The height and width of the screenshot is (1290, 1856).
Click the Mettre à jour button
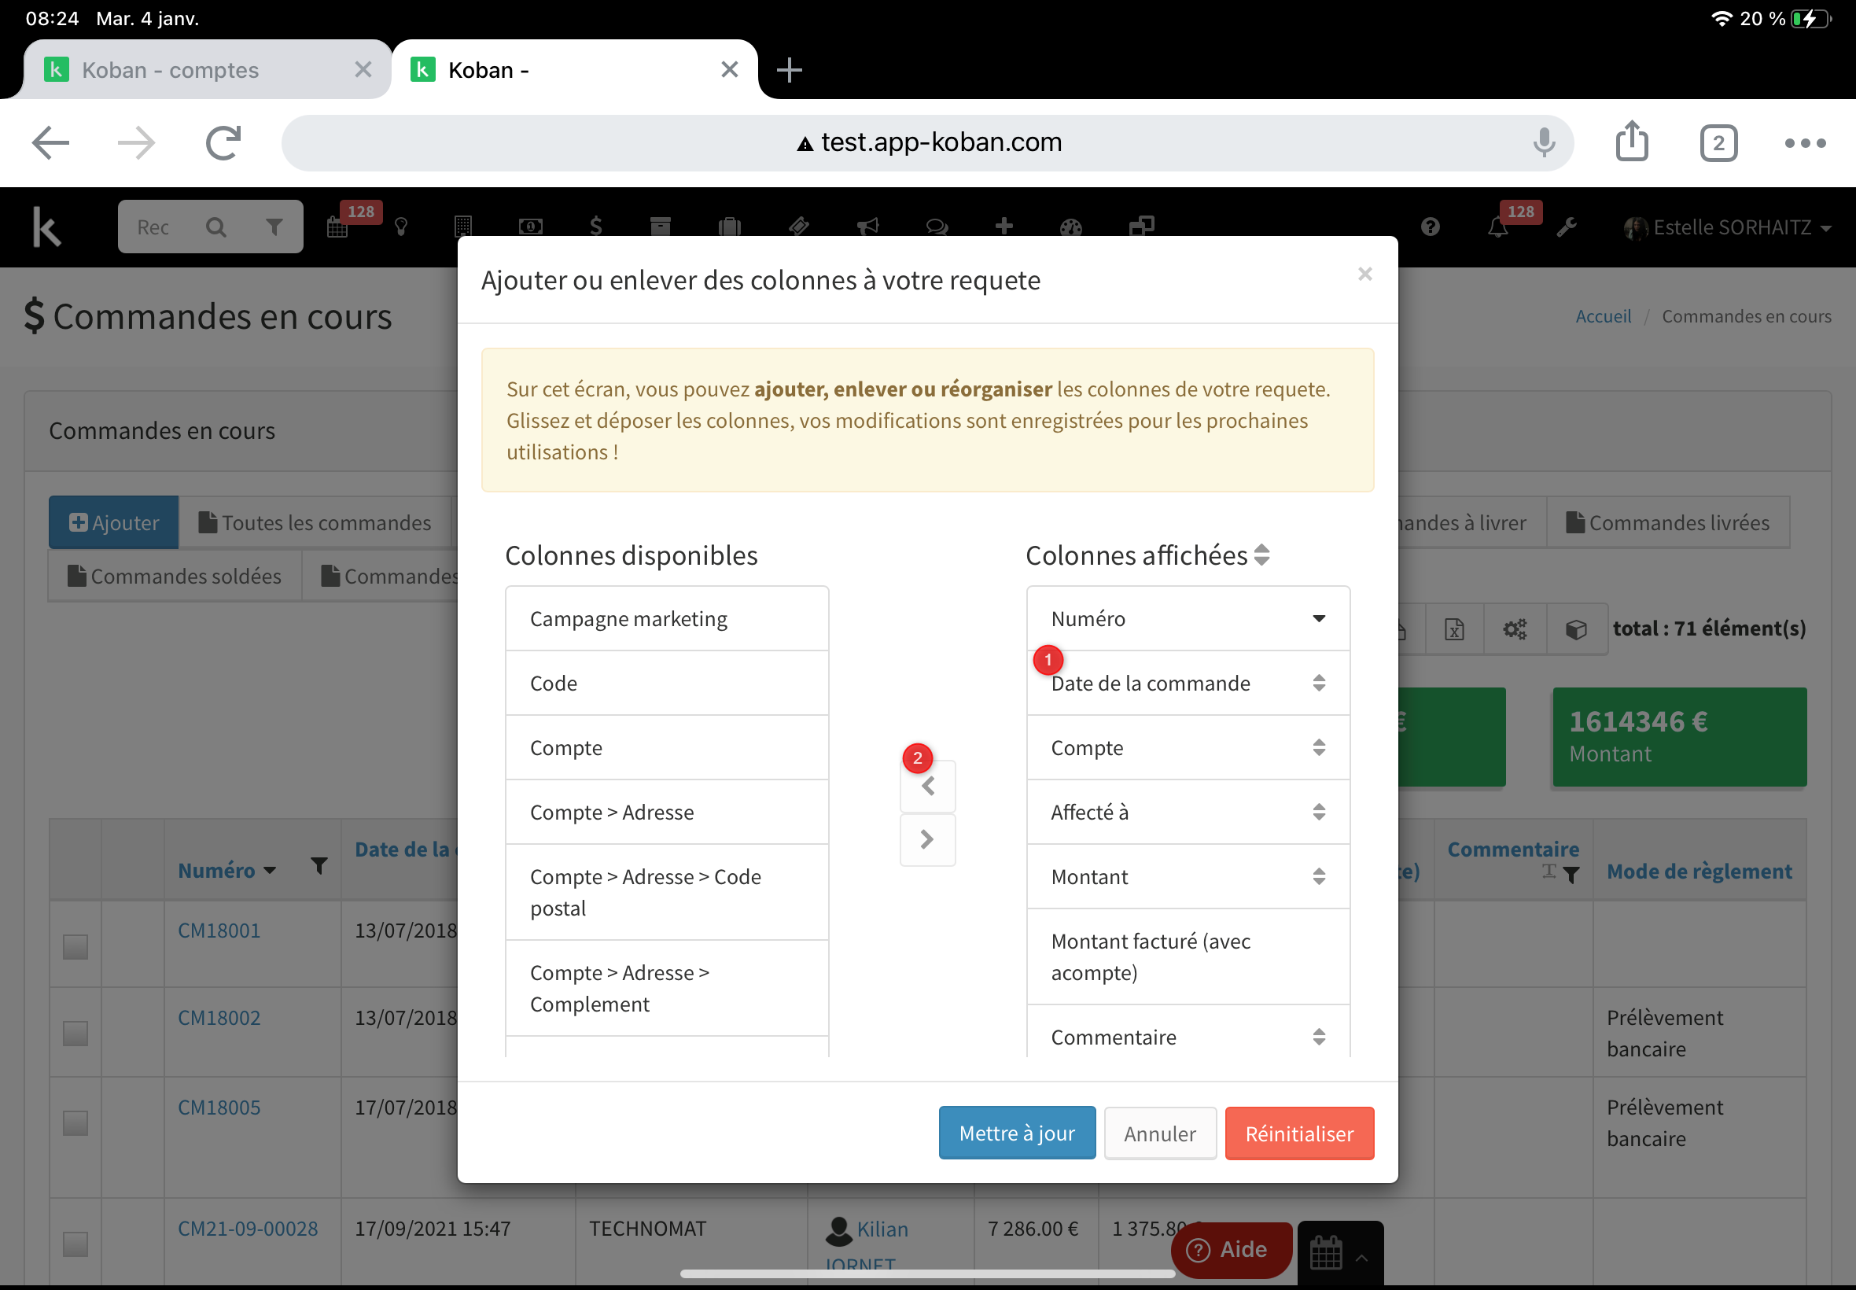[1017, 1133]
